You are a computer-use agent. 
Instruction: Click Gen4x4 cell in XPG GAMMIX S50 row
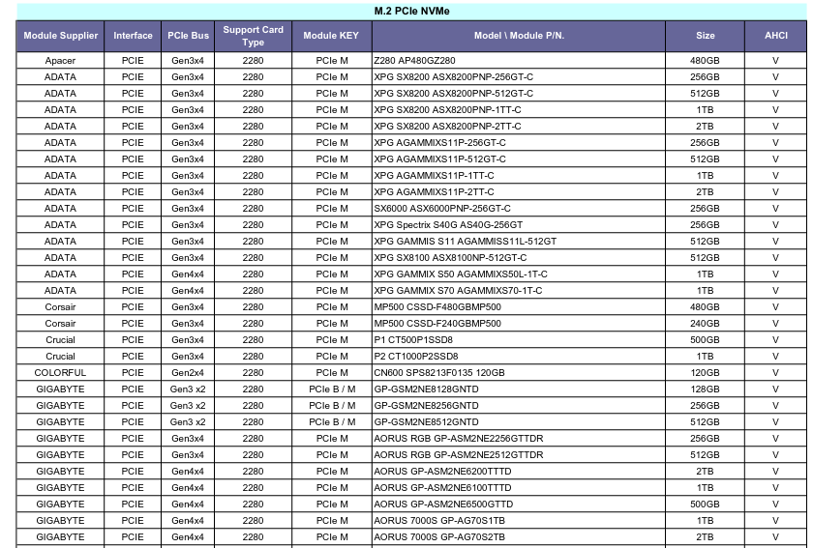click(188, 274)
